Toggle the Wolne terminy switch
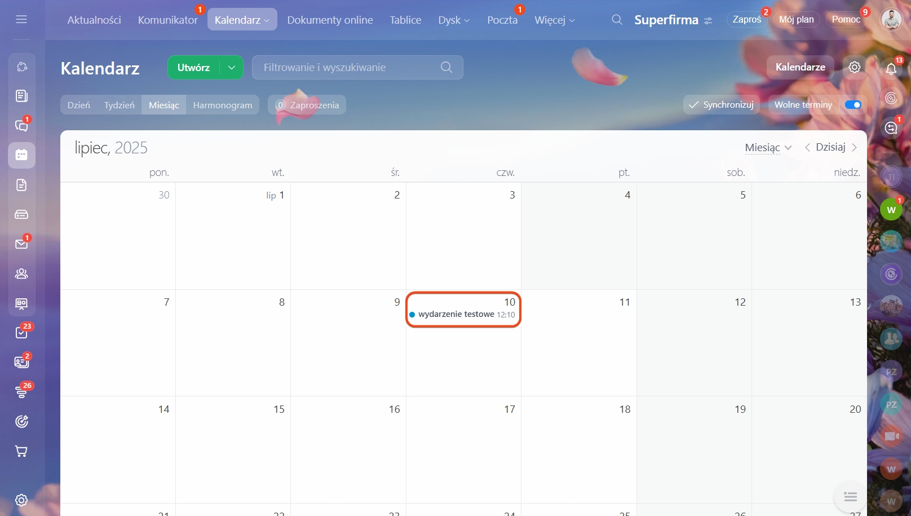Image resolution: width=911 pixels, height=516 pixels. pyautogui.click(x=852, y=105)
